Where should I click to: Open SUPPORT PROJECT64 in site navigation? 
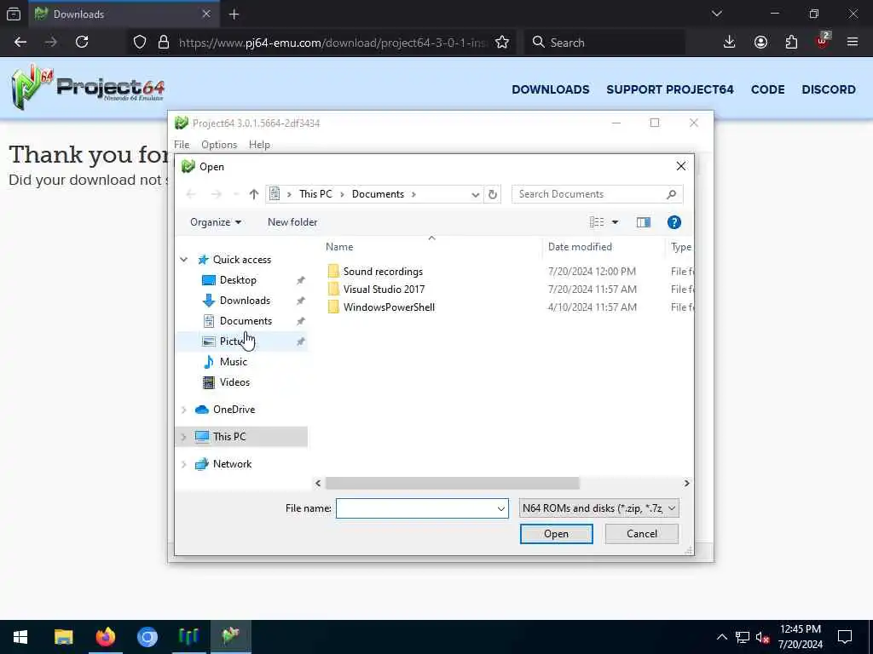[670, 89]
